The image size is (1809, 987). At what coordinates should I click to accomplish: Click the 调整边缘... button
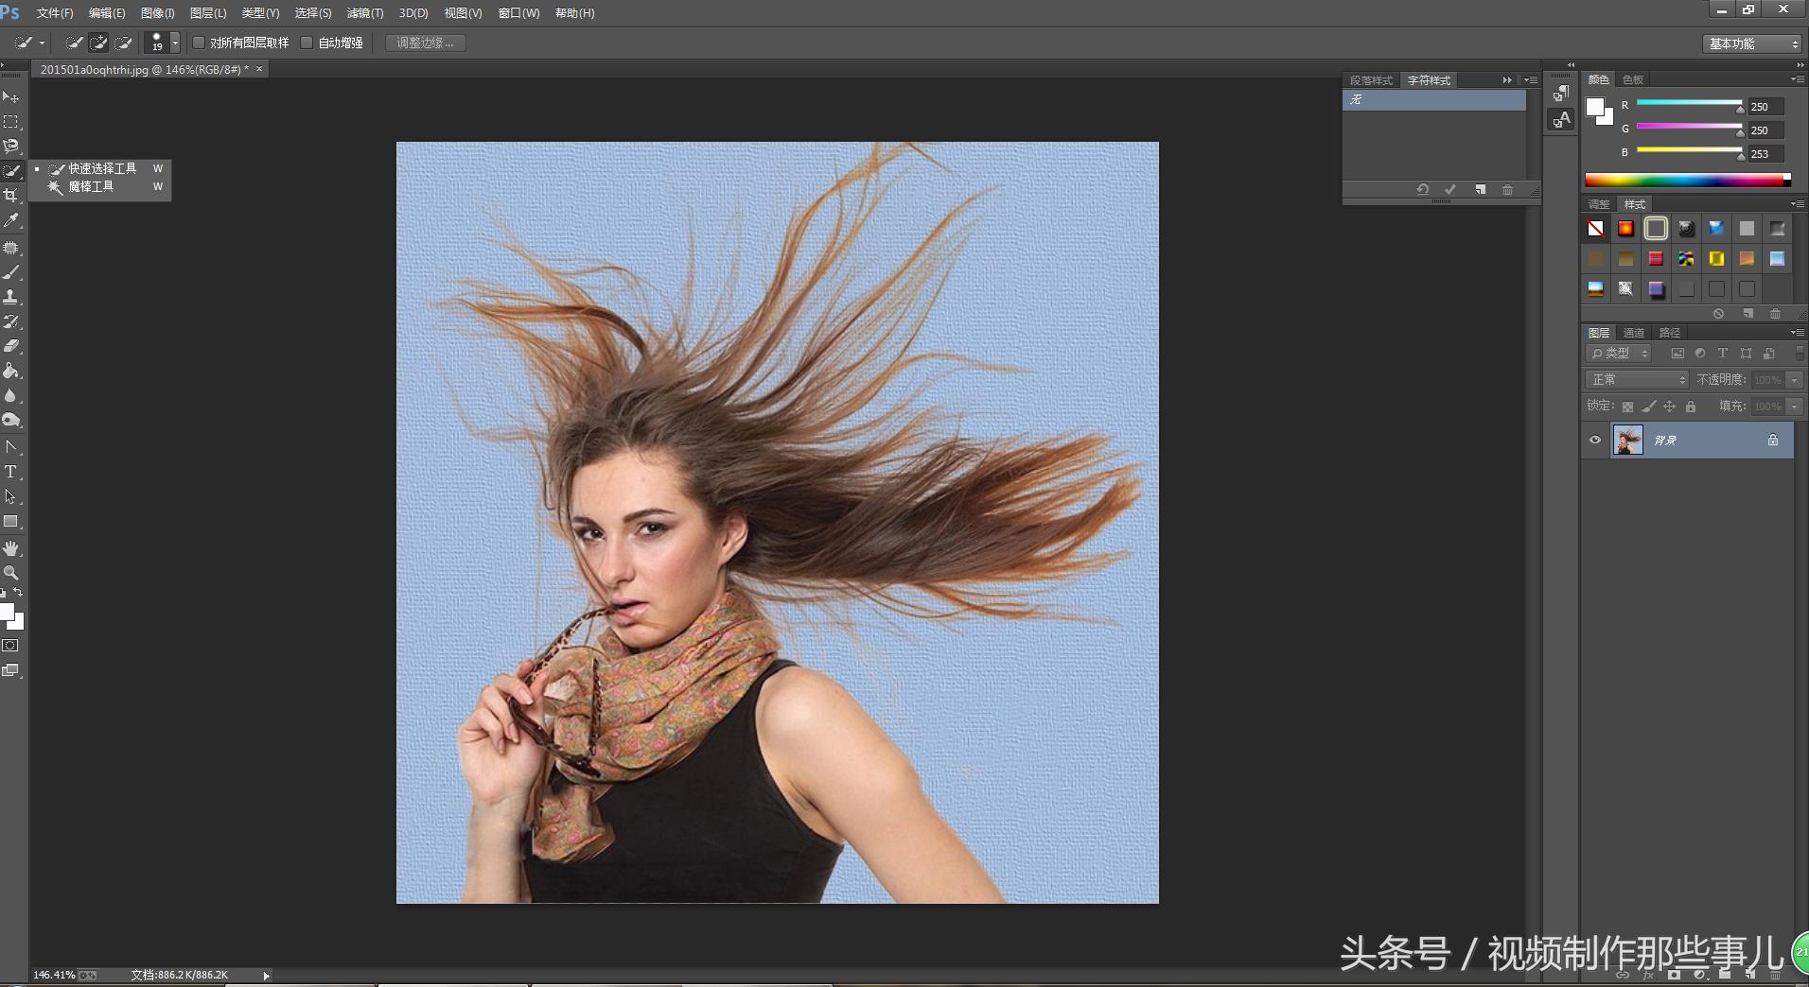(425, 43)
